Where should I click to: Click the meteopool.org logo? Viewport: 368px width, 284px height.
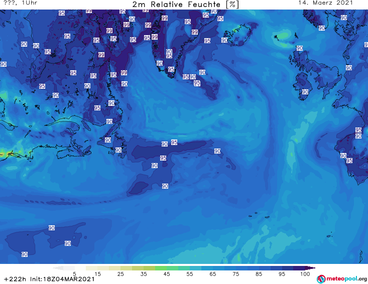coord(342,279)
